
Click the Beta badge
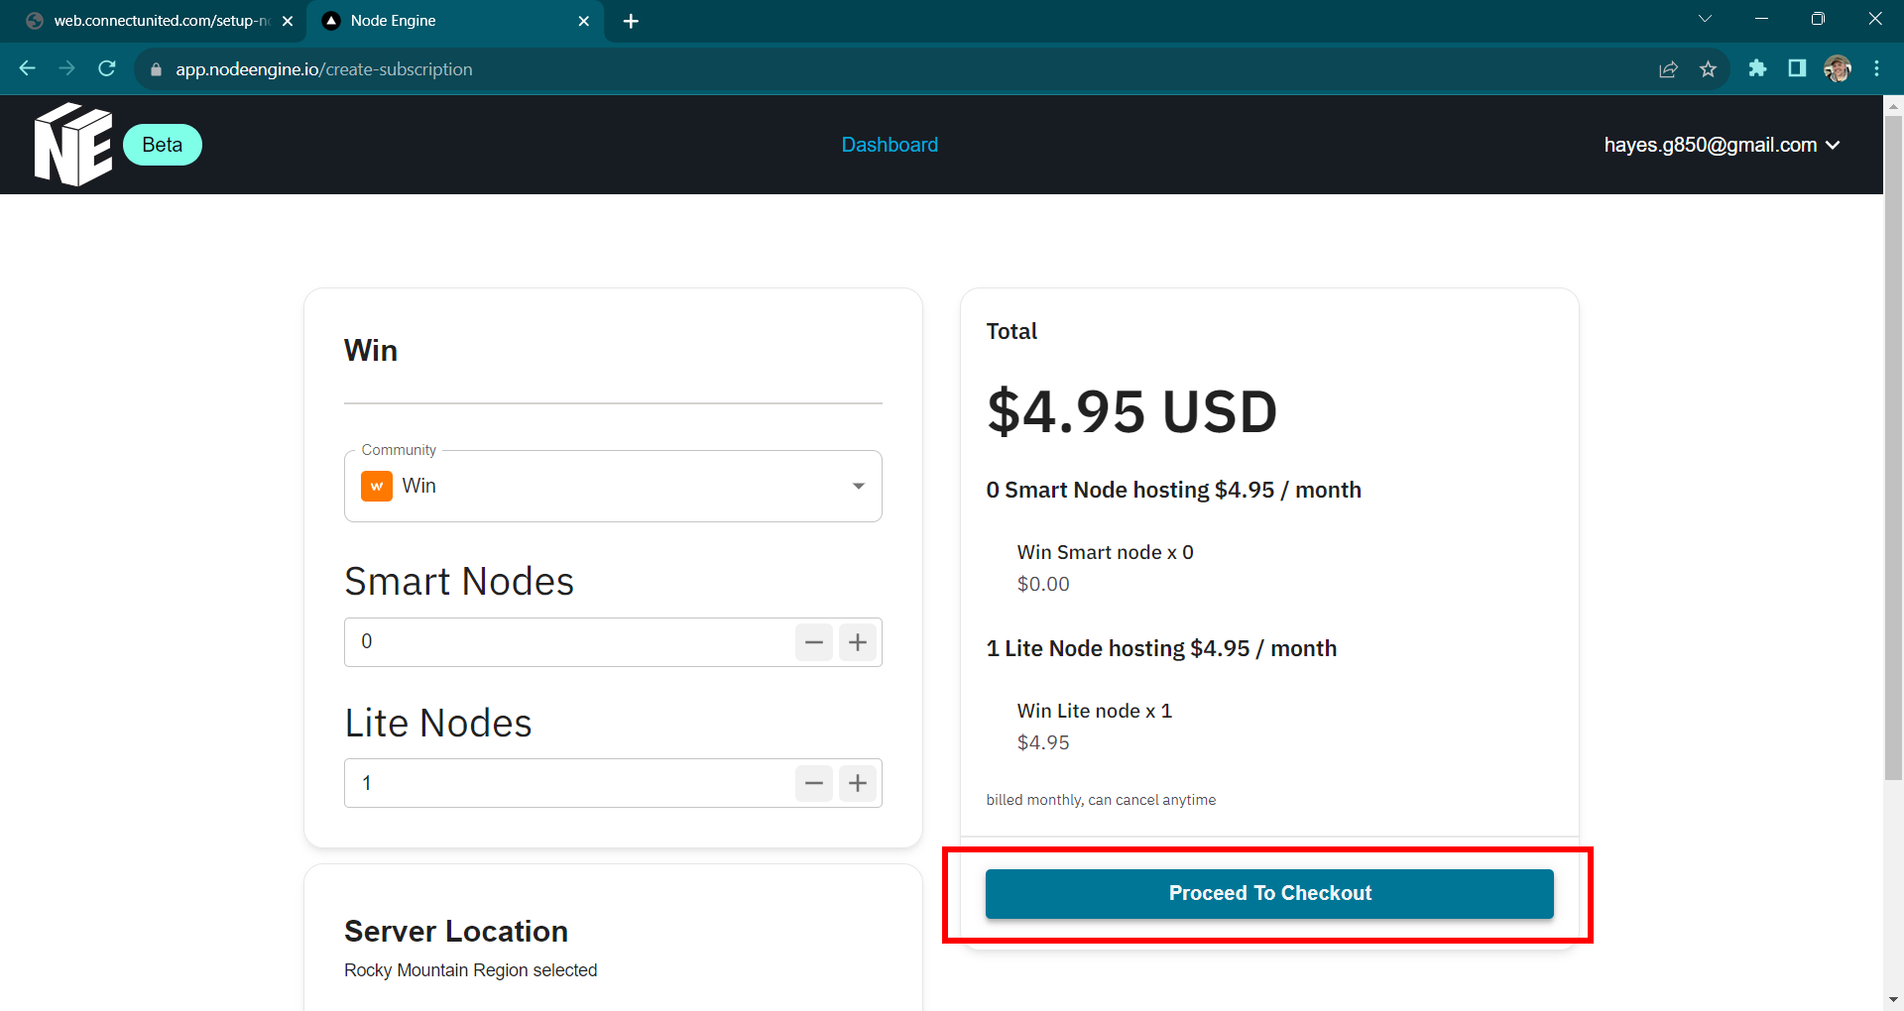point(163,145)
